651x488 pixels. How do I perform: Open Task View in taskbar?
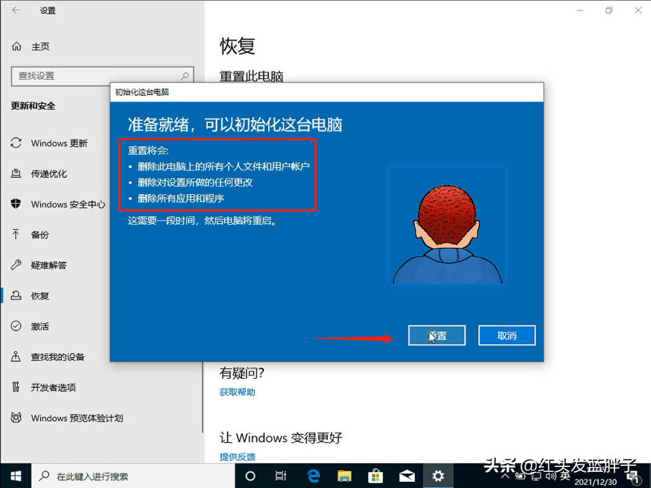pos(281,476)
